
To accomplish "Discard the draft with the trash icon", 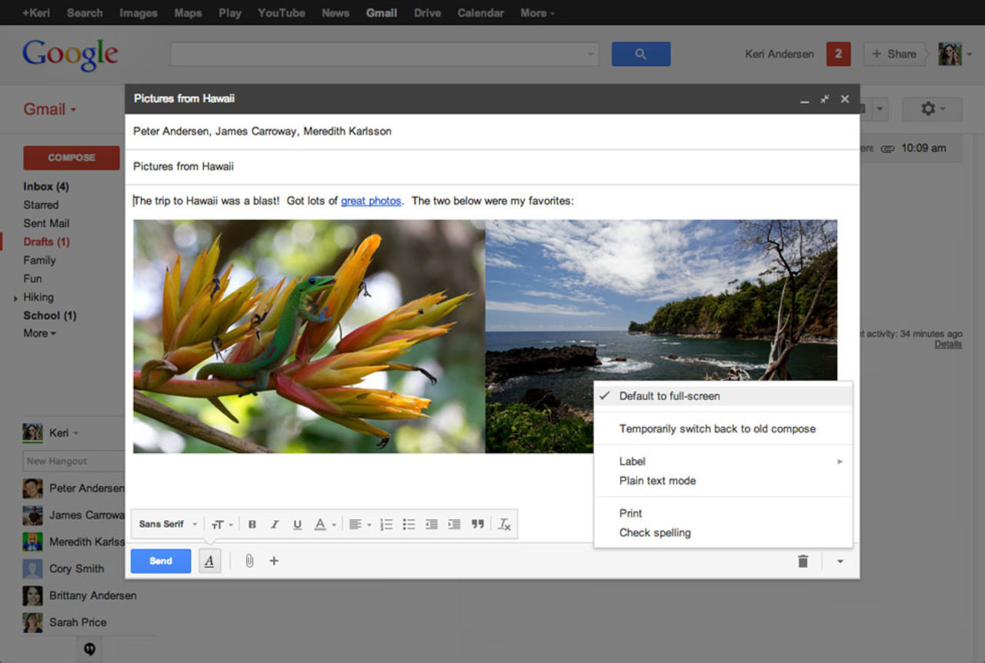I will tap(803, 561).
